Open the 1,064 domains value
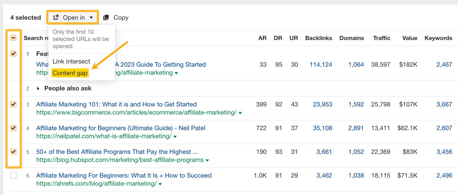The height and width of the screenshot is (195, 458). [356, 65]
